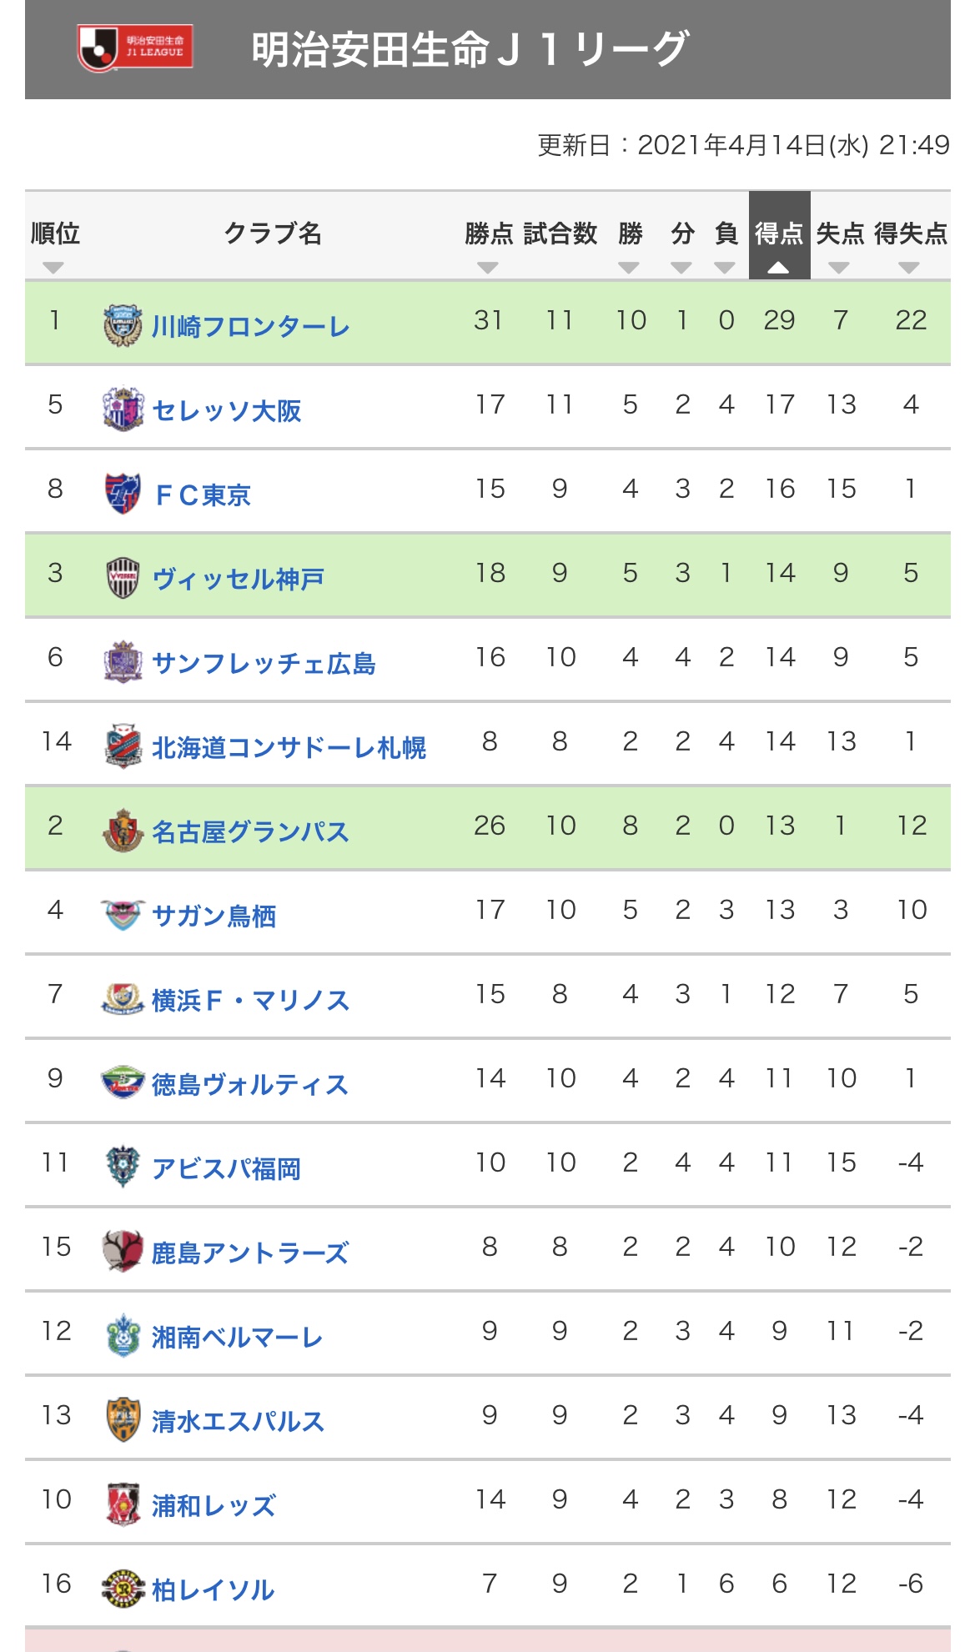Sort table by 順位 column arrow

[x=53, y=268]
